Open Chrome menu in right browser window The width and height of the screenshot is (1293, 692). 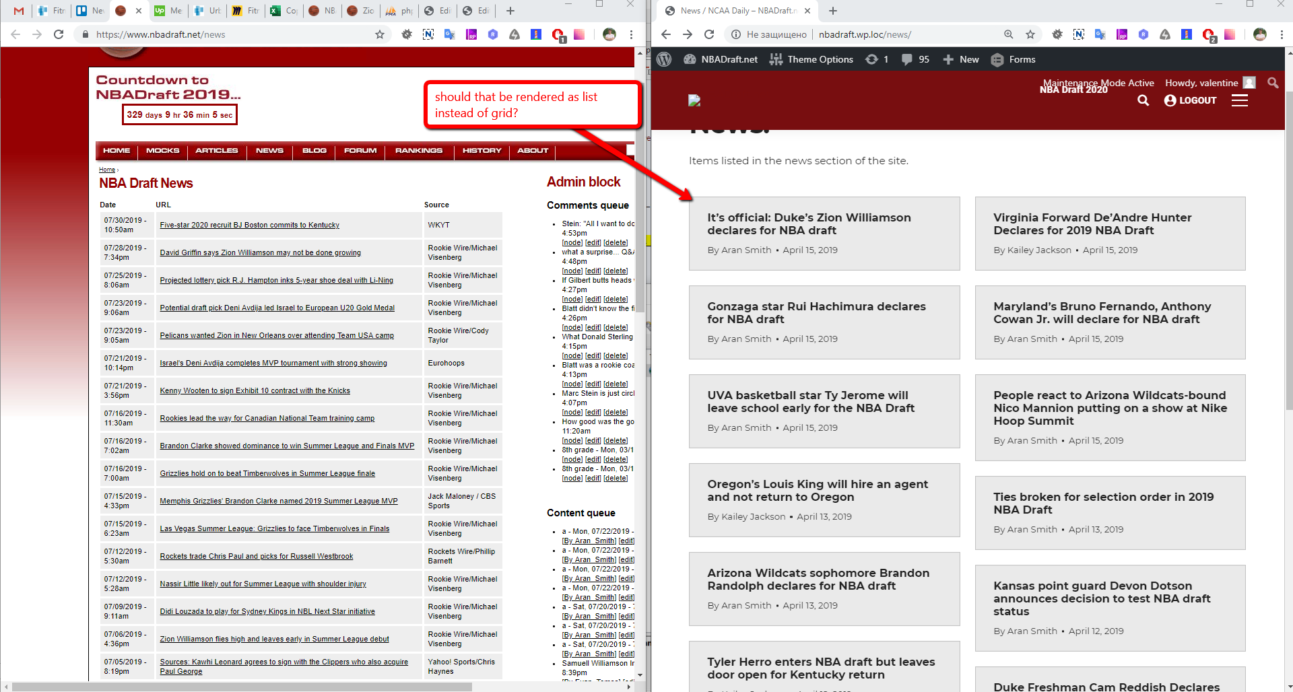[1282, 34]
